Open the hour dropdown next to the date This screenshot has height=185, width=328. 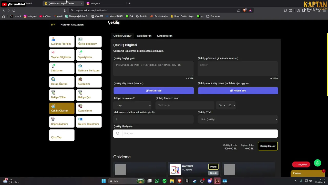221,105
